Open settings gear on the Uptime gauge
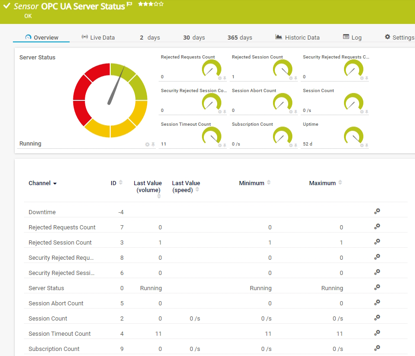Viewport: 415px width, 356px height. (x=362, y=145)
